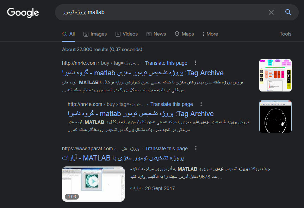Expand the More search categories menu

[x=210, y=34]
